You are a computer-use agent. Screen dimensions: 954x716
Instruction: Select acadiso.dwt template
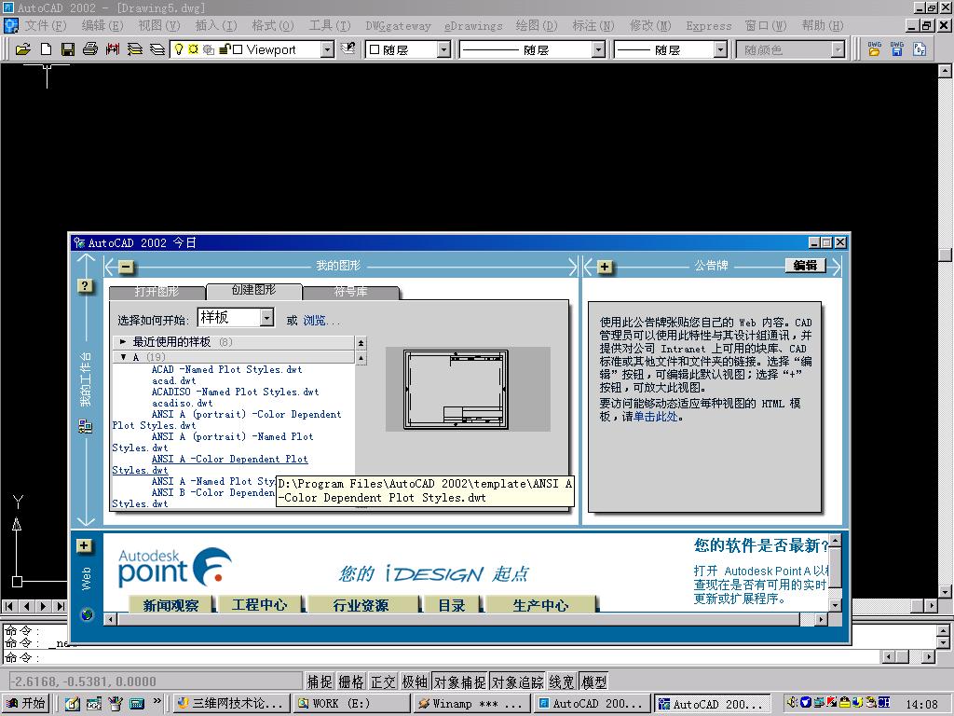coord(182,403)
